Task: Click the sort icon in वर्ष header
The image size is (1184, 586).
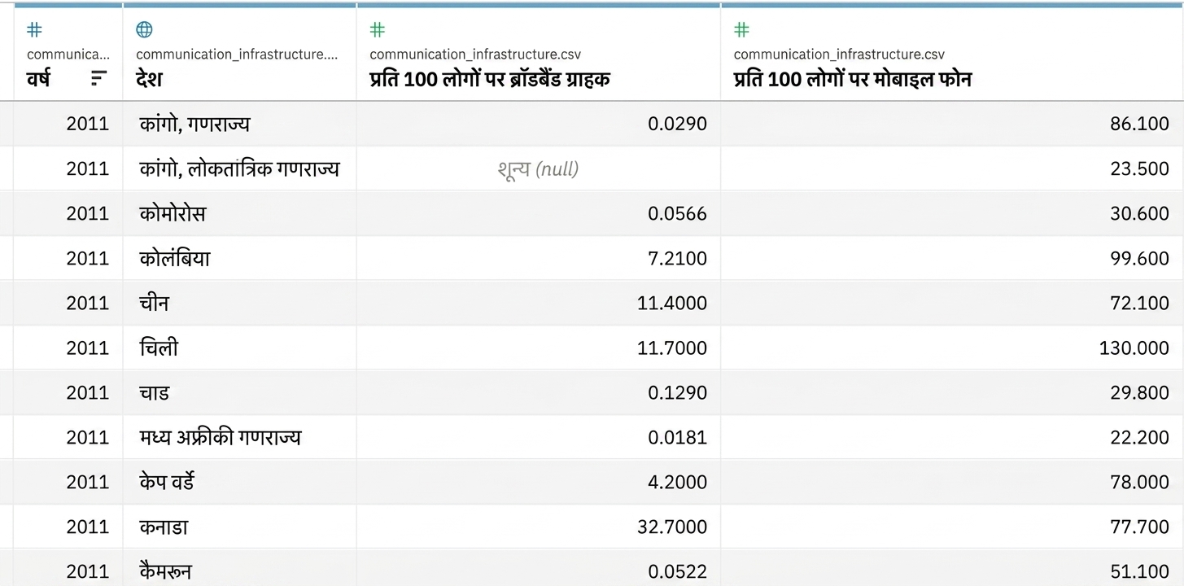Action: point(98,78)
